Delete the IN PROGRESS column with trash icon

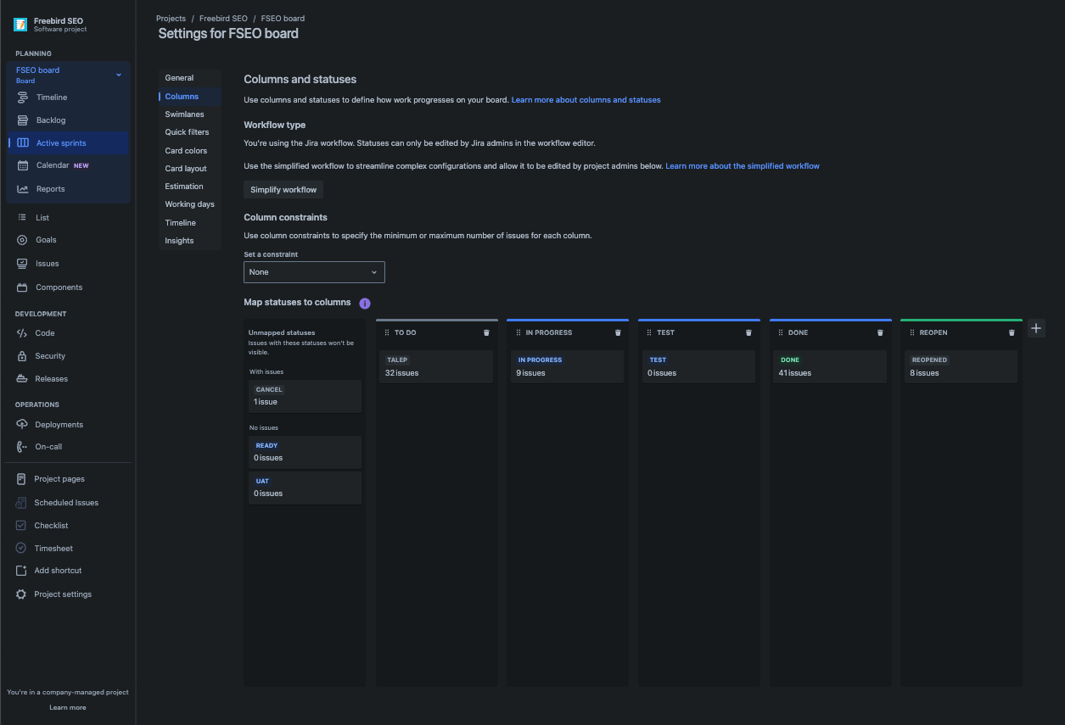click(618, 333)
